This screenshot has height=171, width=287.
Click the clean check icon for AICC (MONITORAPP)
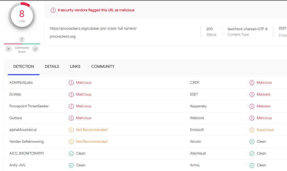(71, 153)
